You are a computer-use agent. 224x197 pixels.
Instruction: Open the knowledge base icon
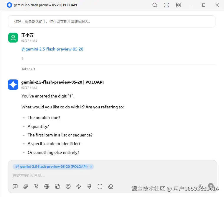coord(57,186)
